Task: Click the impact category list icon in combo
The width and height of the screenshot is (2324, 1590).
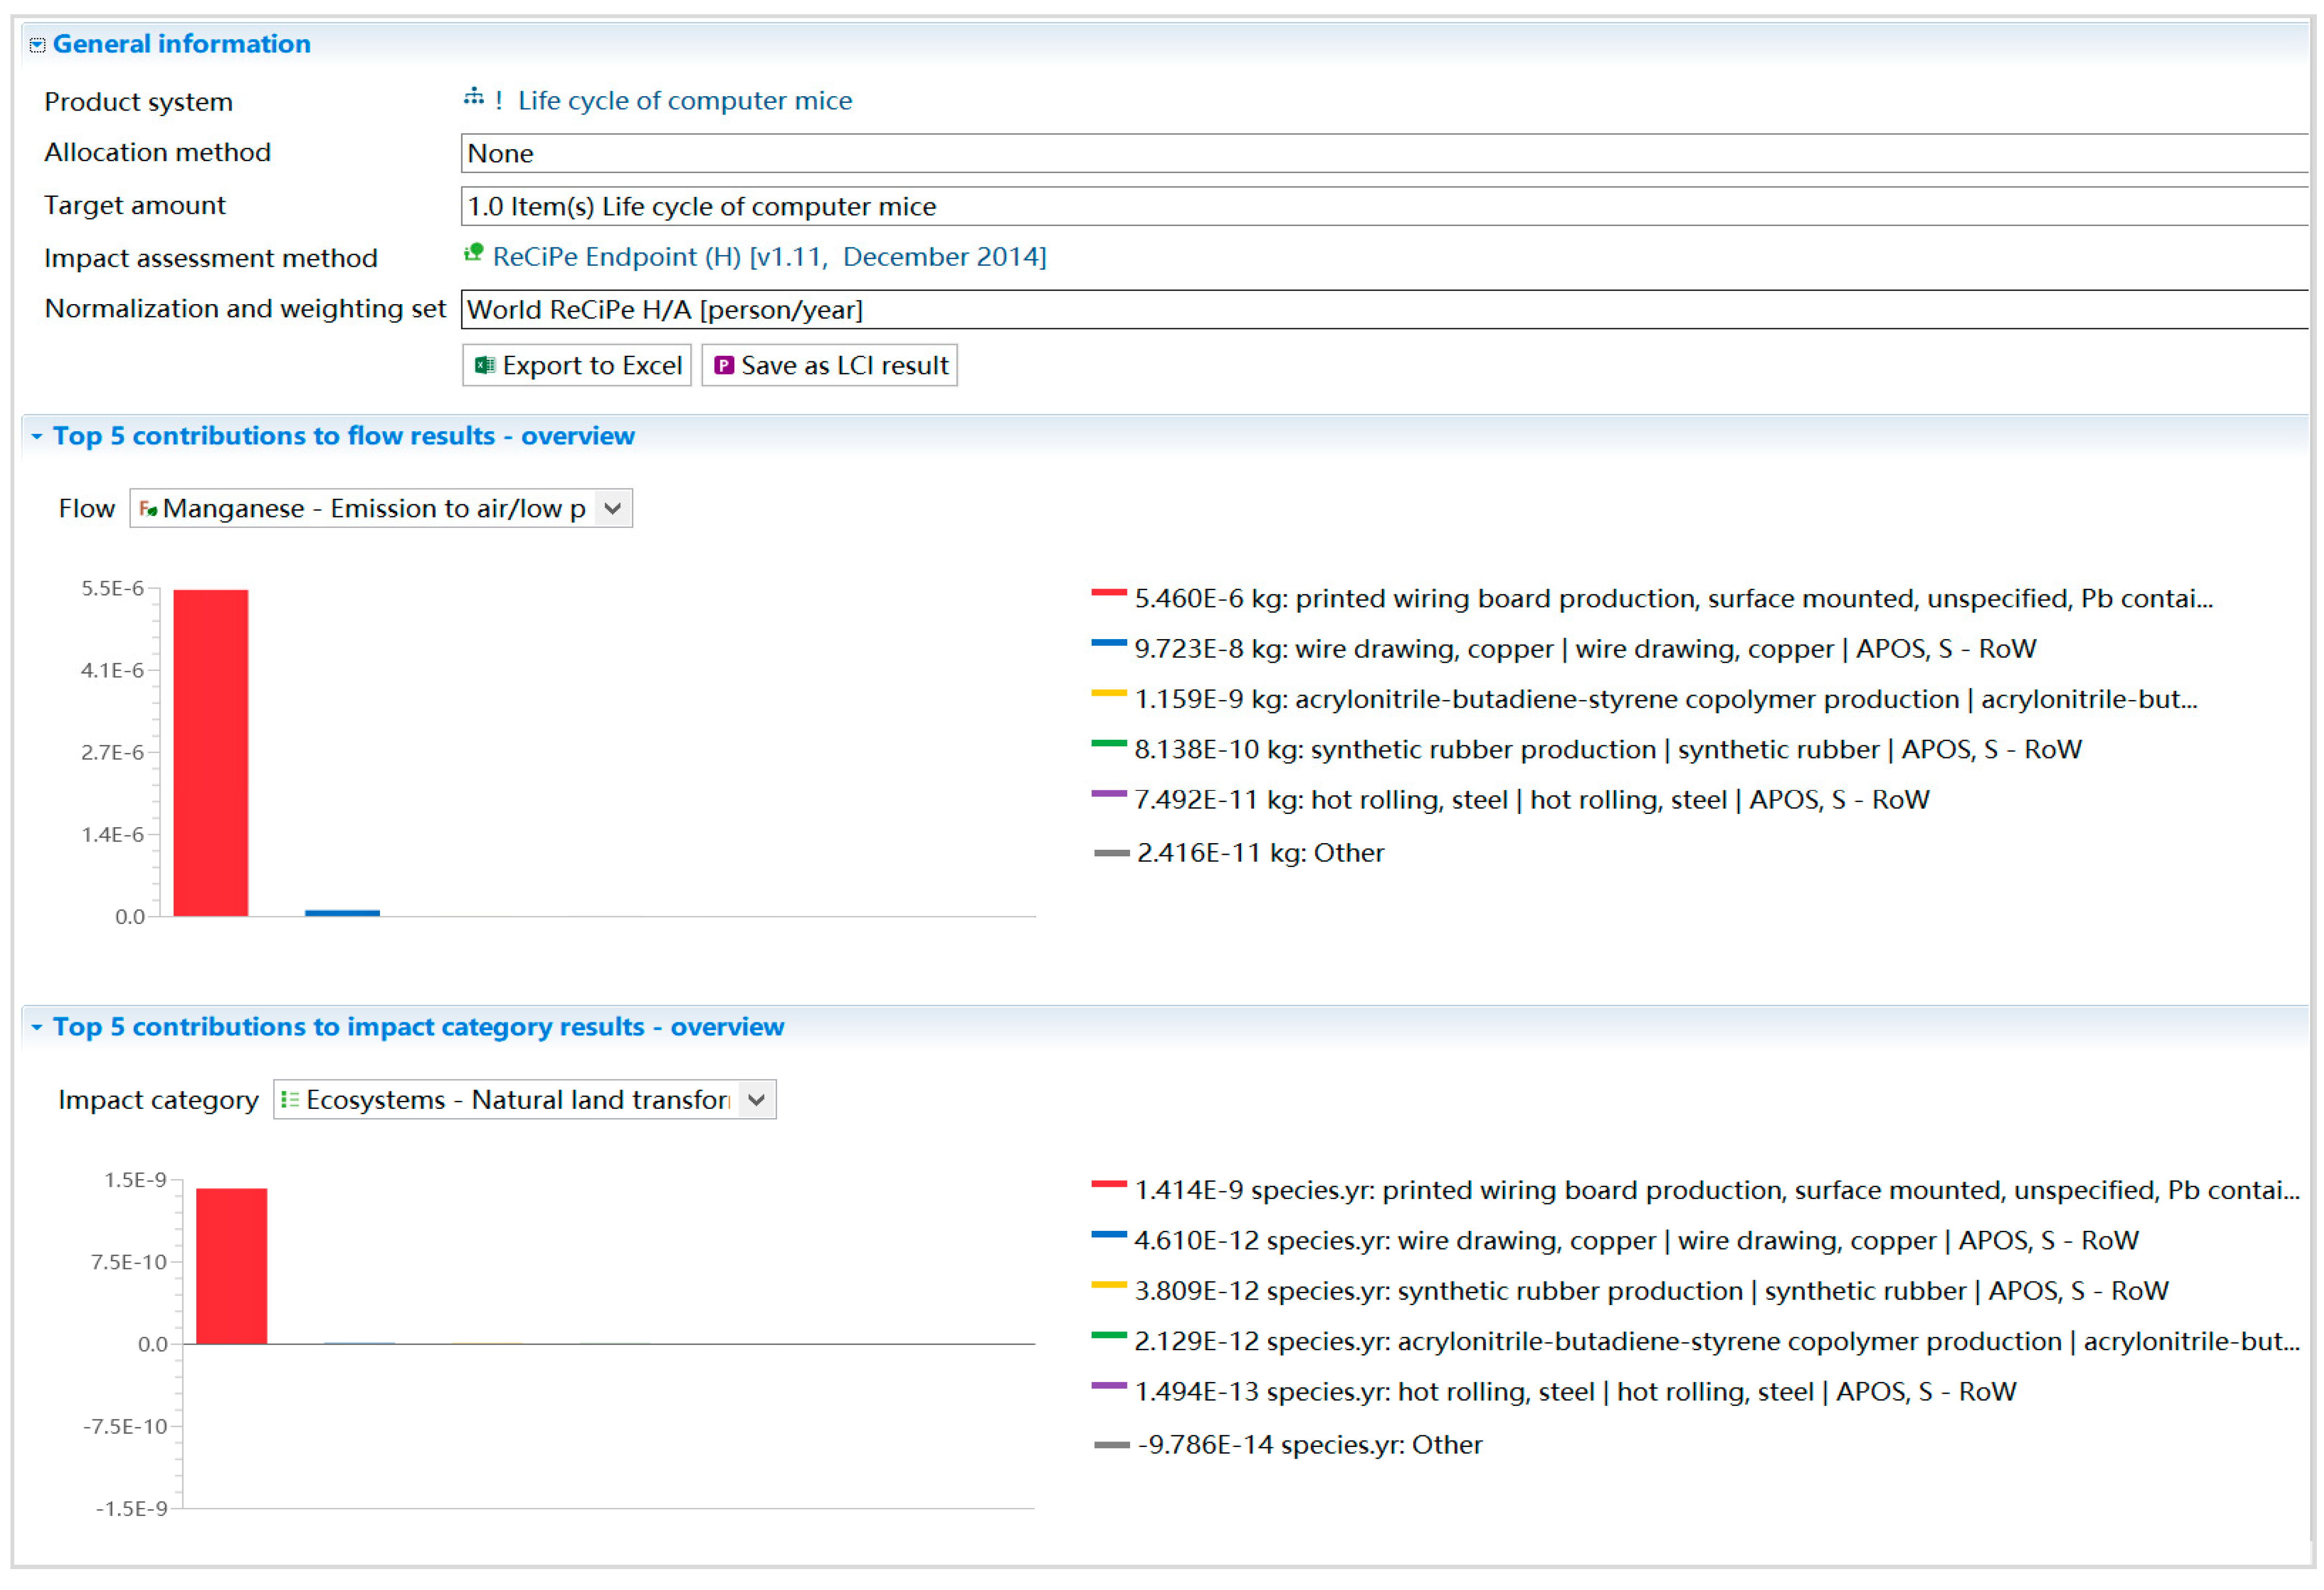Action: 290,1101
